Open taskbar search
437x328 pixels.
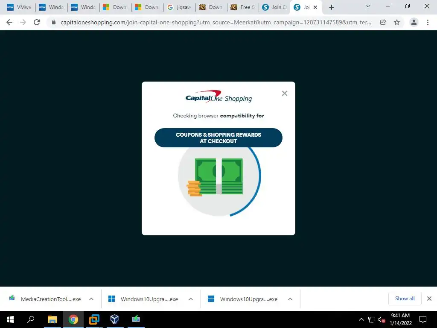[31, 319]
